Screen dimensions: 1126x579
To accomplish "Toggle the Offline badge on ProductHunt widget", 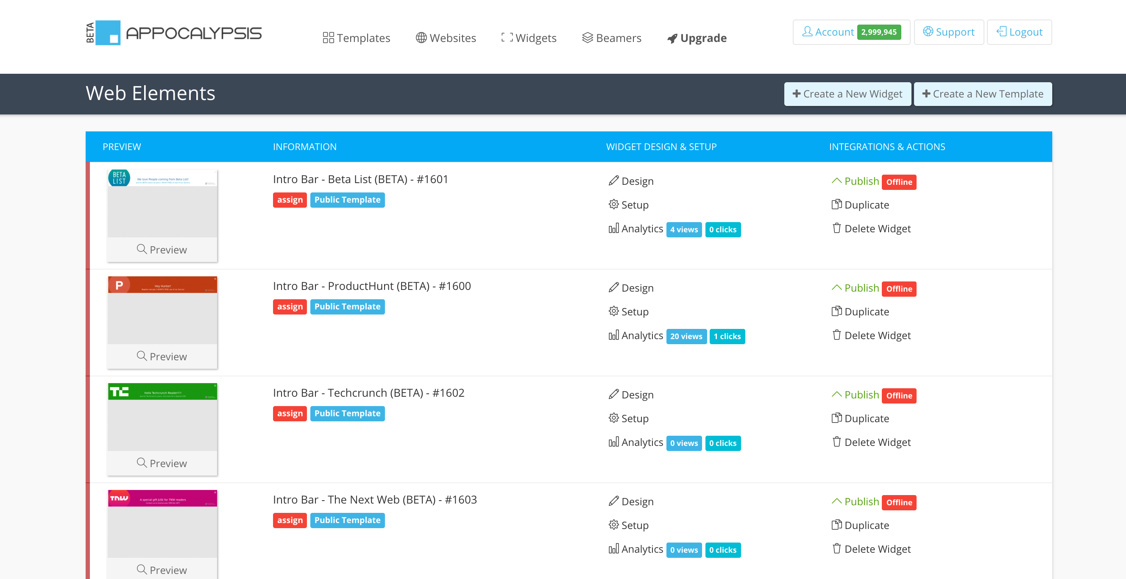I will pyautogui.click(x=899, y=289).
